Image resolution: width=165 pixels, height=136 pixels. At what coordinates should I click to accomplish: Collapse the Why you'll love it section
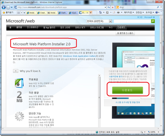click(x=15, y=71)
